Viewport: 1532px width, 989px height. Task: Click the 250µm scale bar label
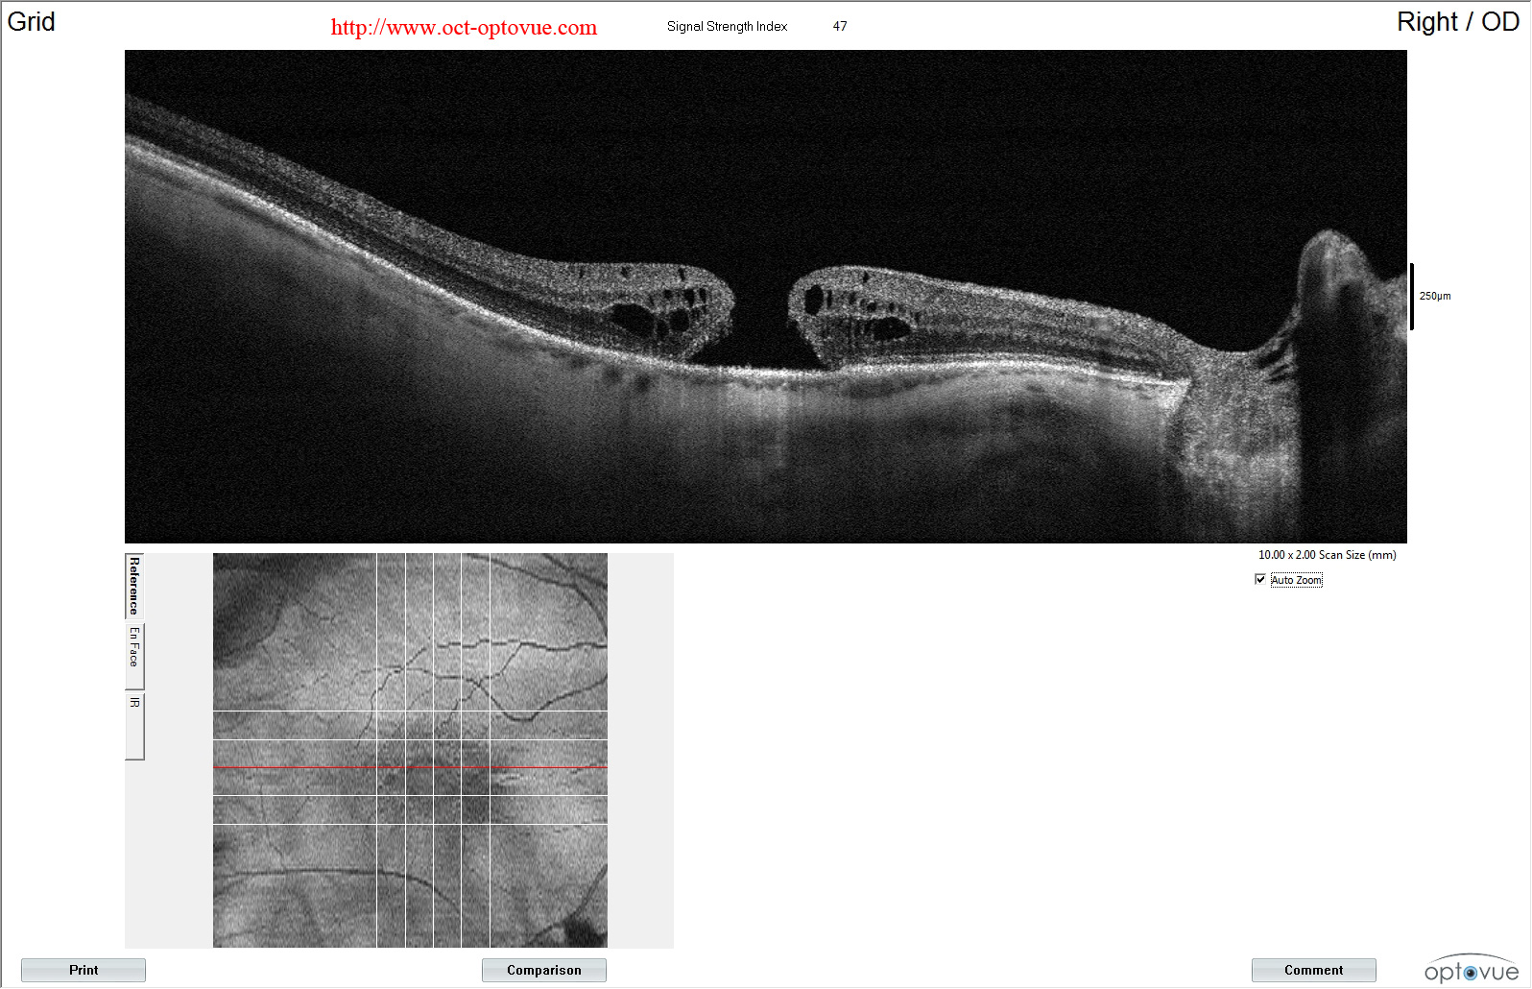pyautogui.click(x=1435, y=296)
